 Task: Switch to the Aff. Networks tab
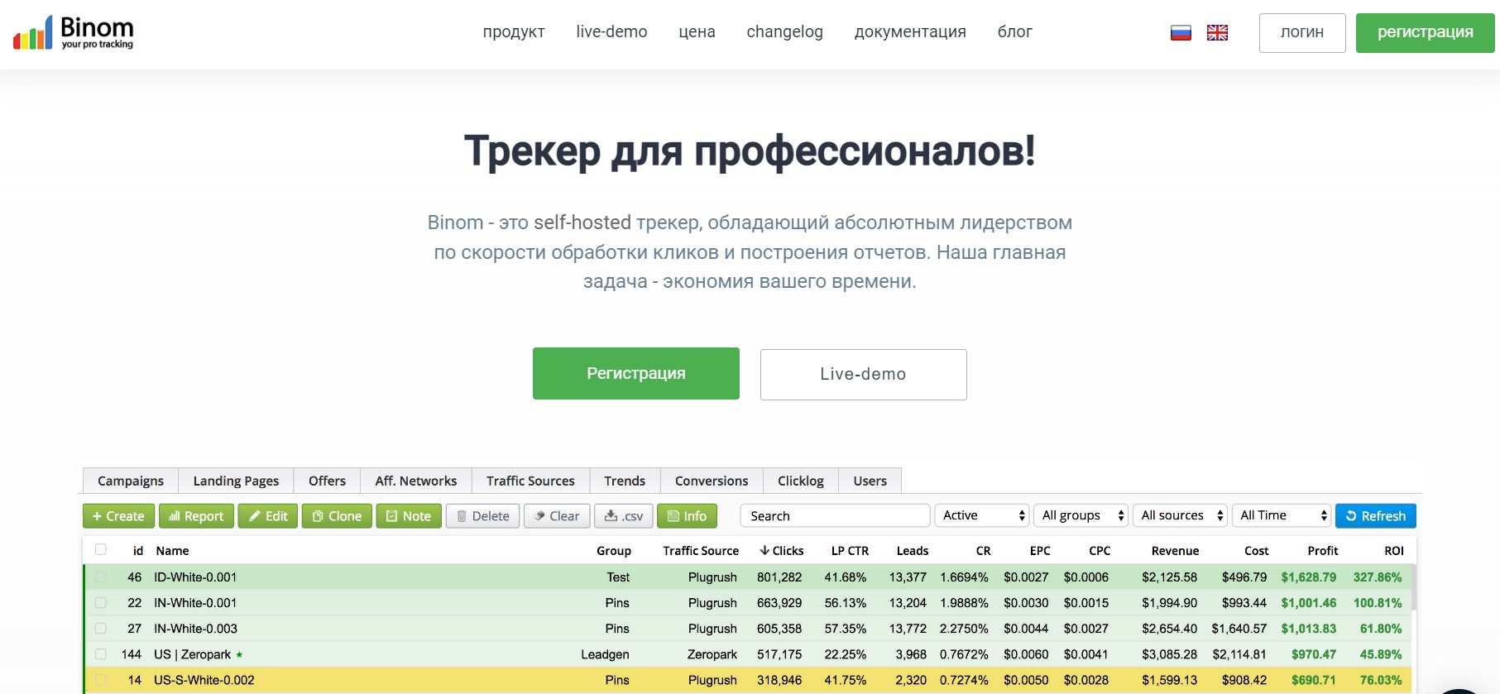(x=416, y=481)
